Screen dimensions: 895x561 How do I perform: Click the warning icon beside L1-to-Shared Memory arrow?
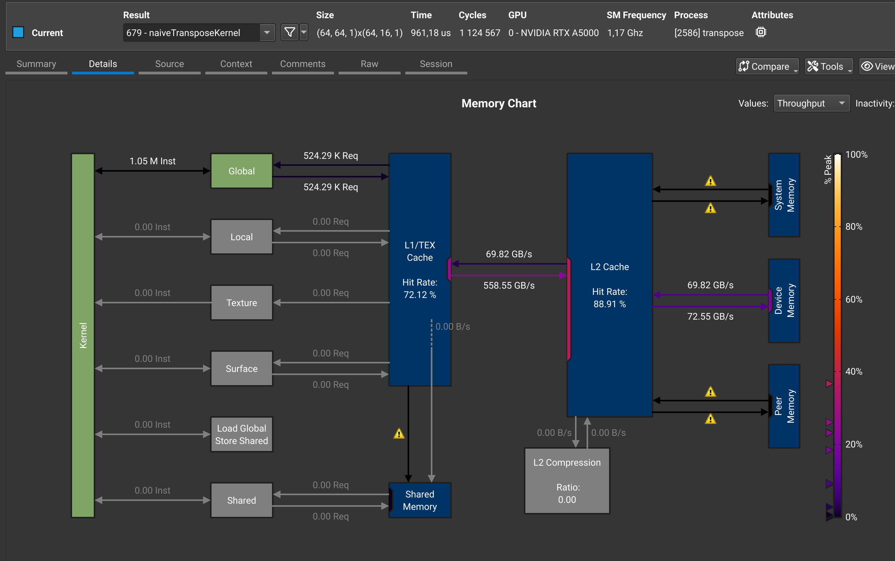coord(399,434)
